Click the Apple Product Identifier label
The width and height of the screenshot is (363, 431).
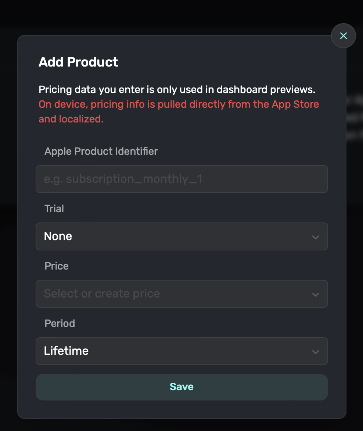[101, 152]
